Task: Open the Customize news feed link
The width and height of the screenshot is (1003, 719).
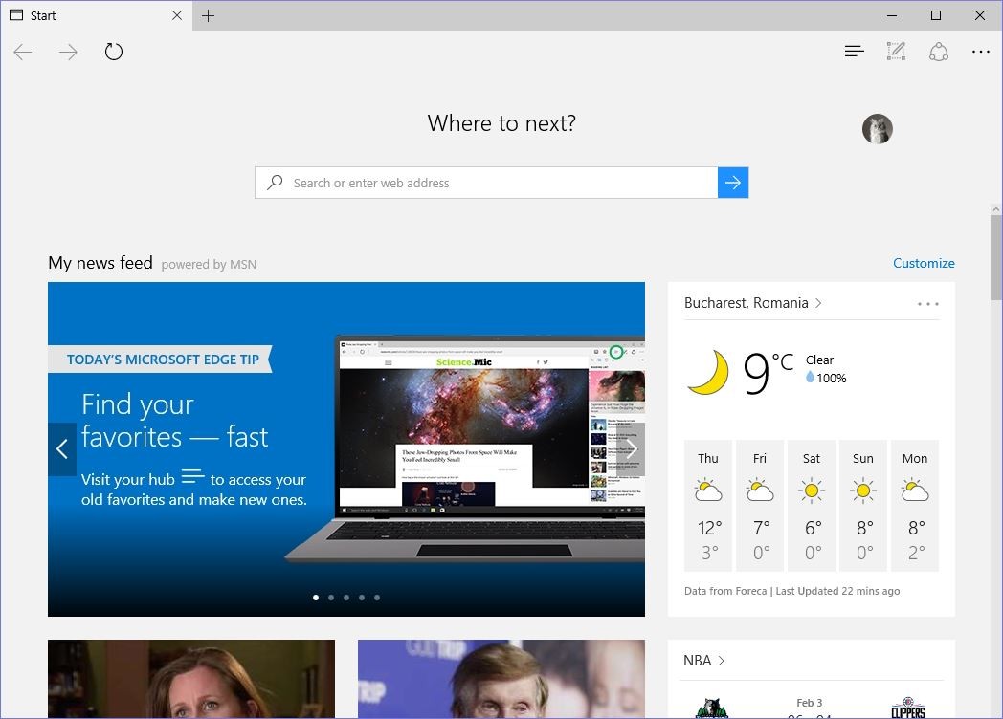Action: click(923, 263)
